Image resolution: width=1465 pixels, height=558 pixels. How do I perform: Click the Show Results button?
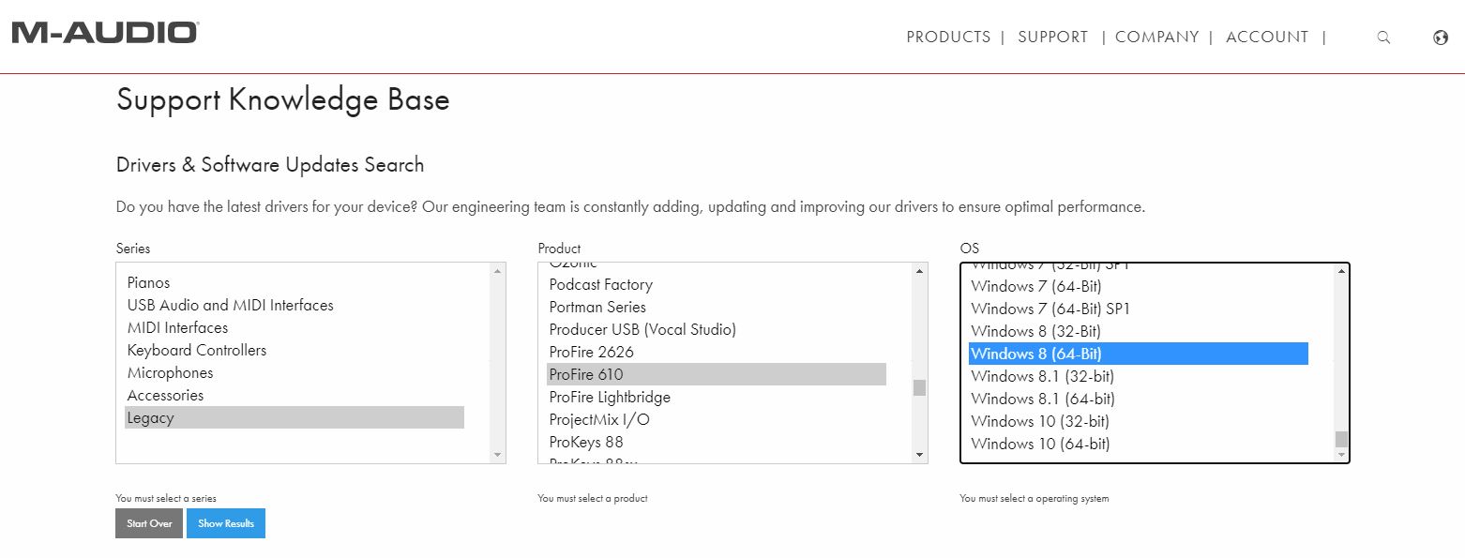click(226, 523)
